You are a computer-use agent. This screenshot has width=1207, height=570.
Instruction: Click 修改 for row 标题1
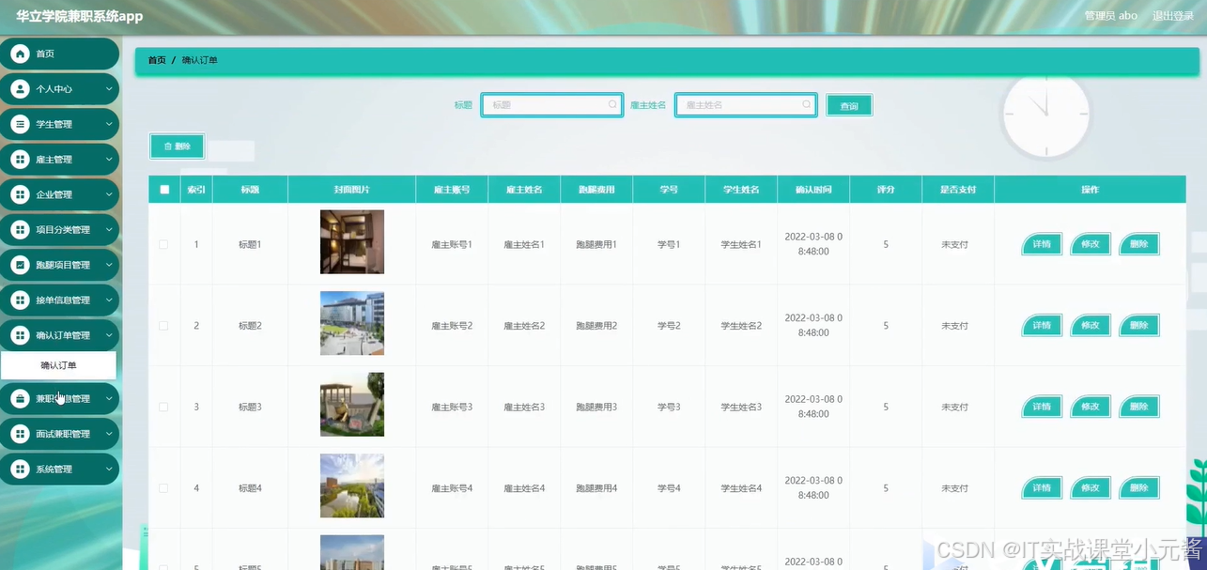click(1091, 244)
